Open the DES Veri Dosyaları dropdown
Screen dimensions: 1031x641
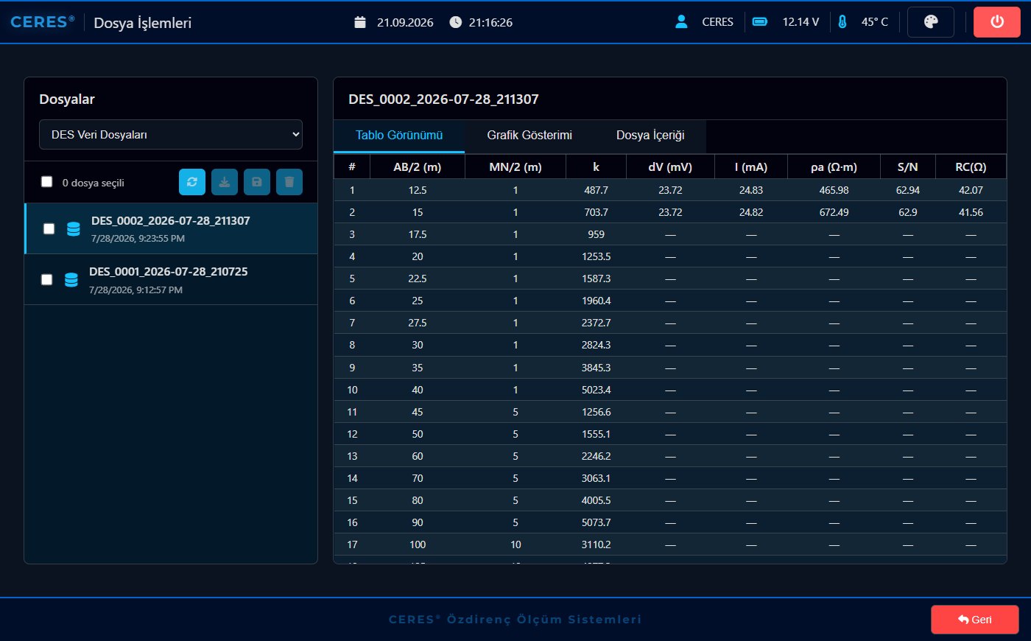tap(171, 135)
